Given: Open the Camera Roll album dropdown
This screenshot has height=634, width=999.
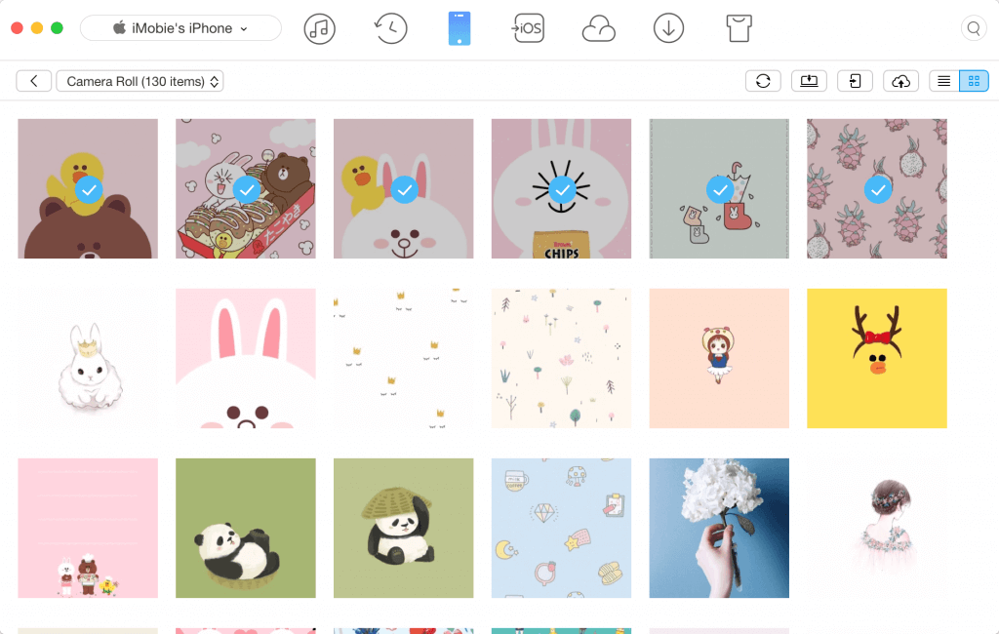Looking at the screenshot, I should point(140,81).
